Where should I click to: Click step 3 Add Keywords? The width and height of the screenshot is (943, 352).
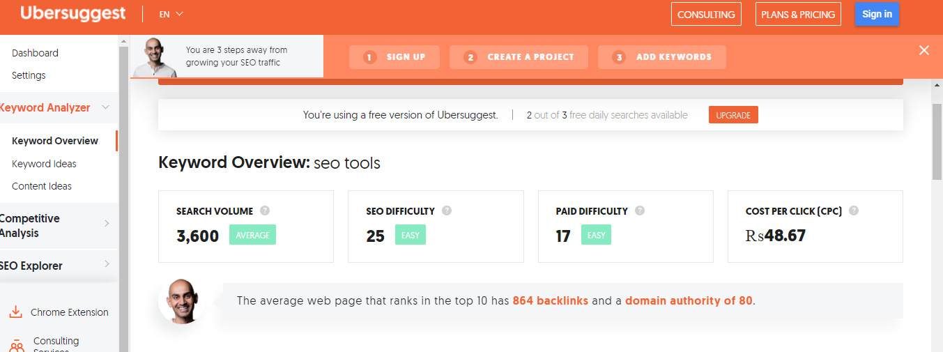pyautogui.click(x=662, y=57)
